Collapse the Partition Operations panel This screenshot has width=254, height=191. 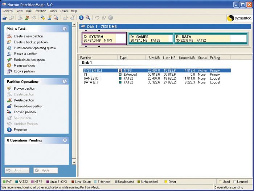(65, 81)
